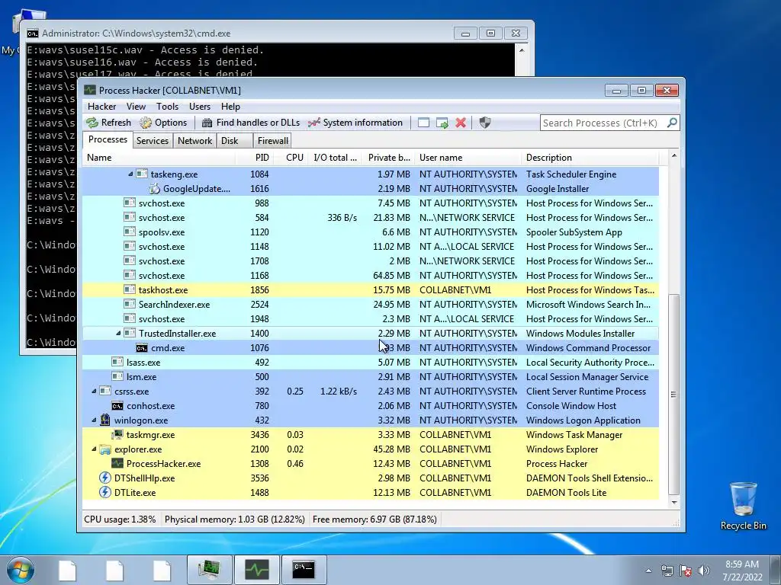The height and width of the screenshot is (585, 781).
Task: Open Find handles or DLLs
Action: point(250,123)
